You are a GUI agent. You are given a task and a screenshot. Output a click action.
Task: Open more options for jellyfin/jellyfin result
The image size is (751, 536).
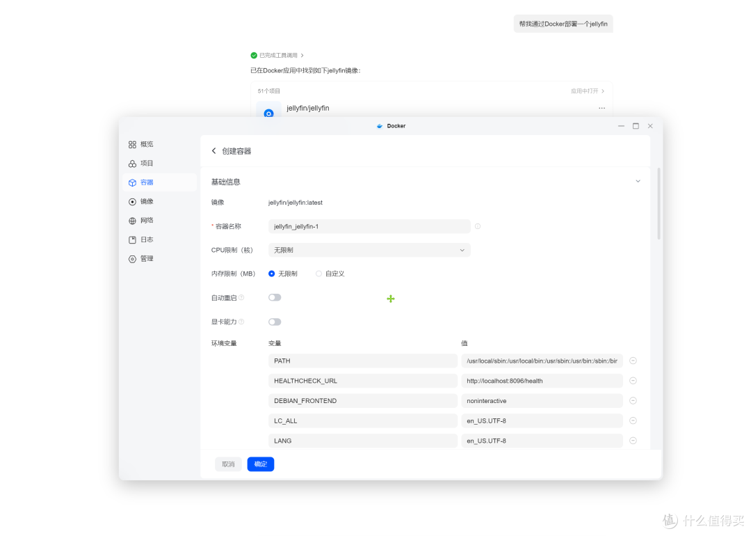[601, 109]
